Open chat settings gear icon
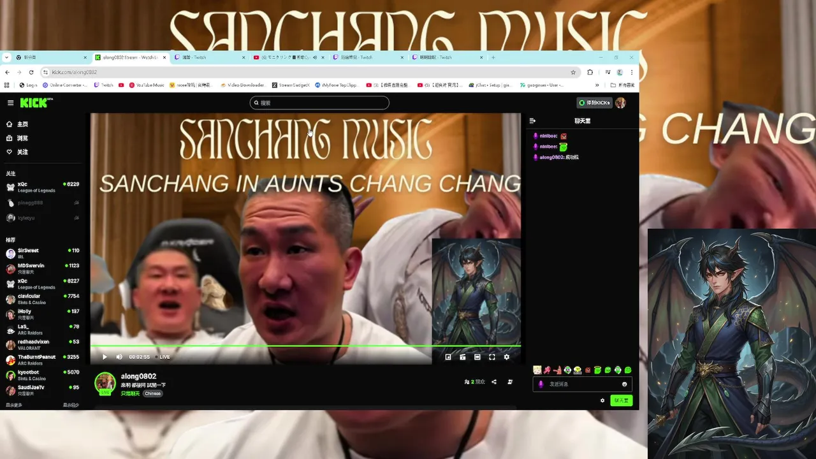The height and width of the screenshot is (459, 816). pos(602,400)
